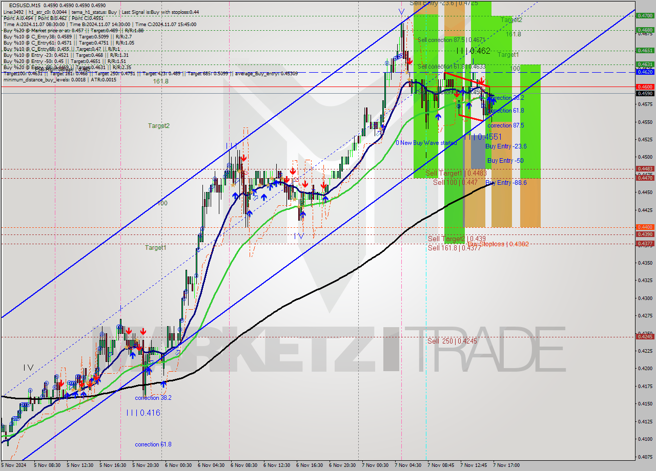Select the 'I I I 0.416' wave label
The height and width of the screenshot is (471, 656).
coord(143,412)
